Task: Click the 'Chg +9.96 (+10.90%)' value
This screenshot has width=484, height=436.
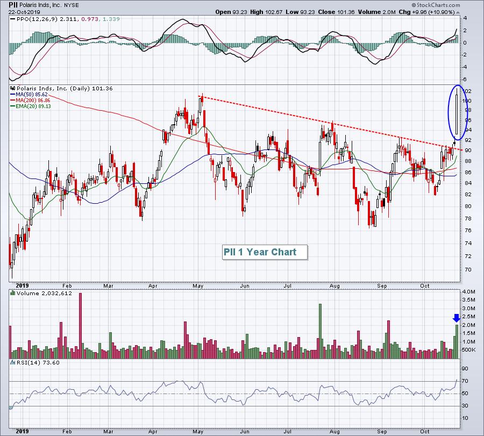Action: click(x=427, y=12)
